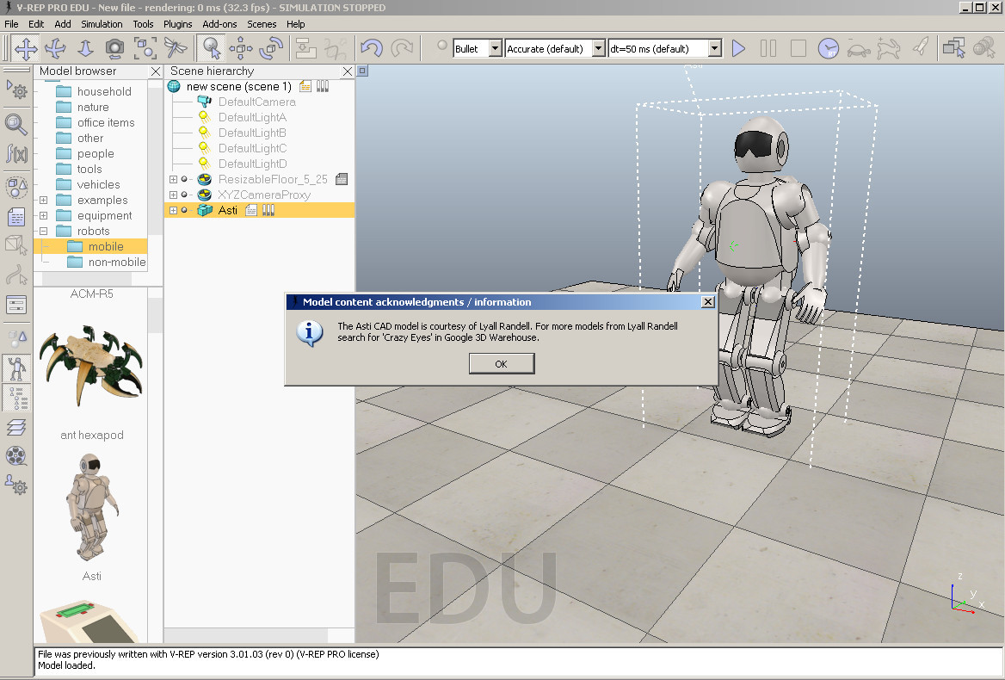Select the camera shift tool

[84, 49]
